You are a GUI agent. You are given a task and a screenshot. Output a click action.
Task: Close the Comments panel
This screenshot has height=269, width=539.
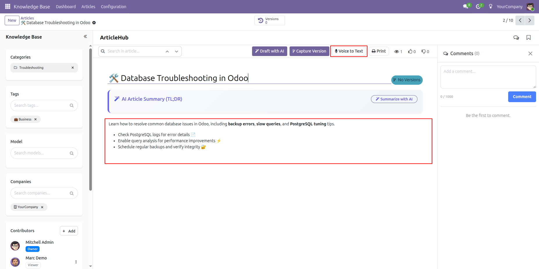coord(530,53)
